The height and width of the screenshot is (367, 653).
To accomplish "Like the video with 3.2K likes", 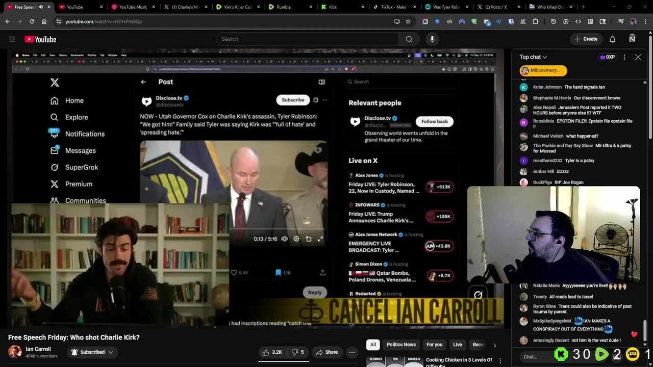I will [x=272, y=352].
